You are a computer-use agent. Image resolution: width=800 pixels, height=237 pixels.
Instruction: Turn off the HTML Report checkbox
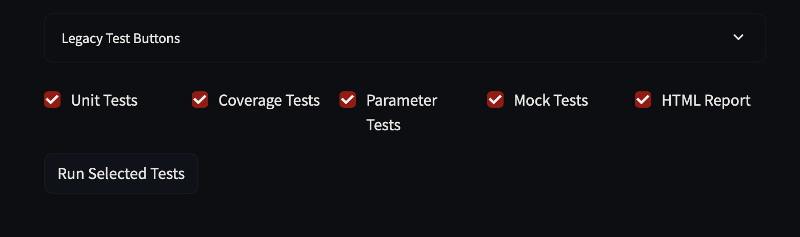(x=643, y=100)
